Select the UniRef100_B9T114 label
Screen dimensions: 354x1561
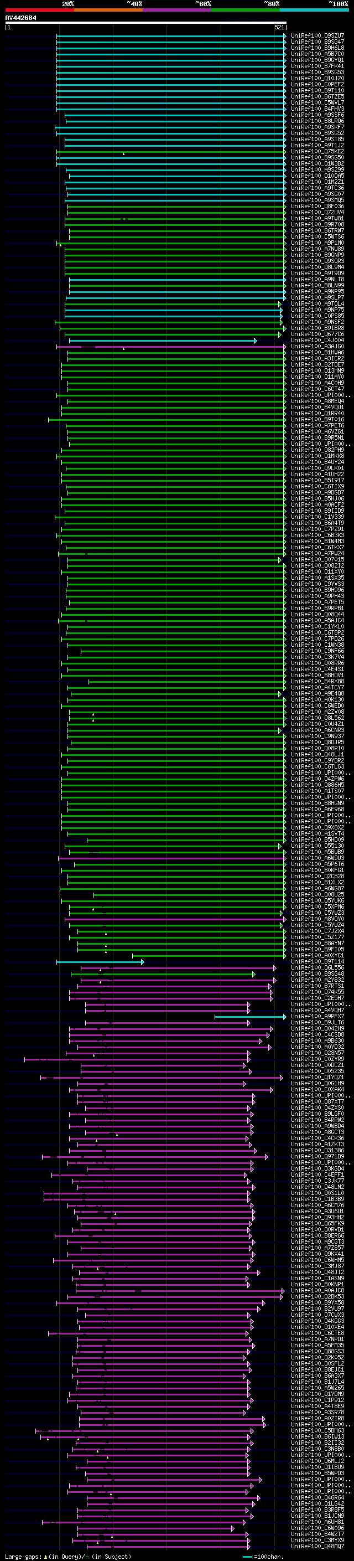pos(317,961)
